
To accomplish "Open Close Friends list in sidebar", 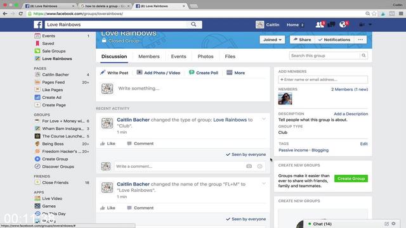I will coord(55,182).
